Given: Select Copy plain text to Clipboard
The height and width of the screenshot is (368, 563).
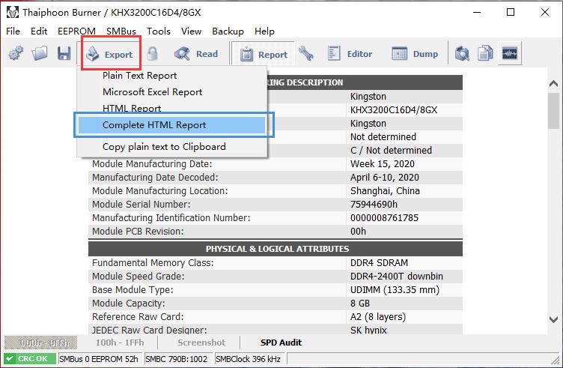Looking at the screenshot, I should (x=164, y=147).
